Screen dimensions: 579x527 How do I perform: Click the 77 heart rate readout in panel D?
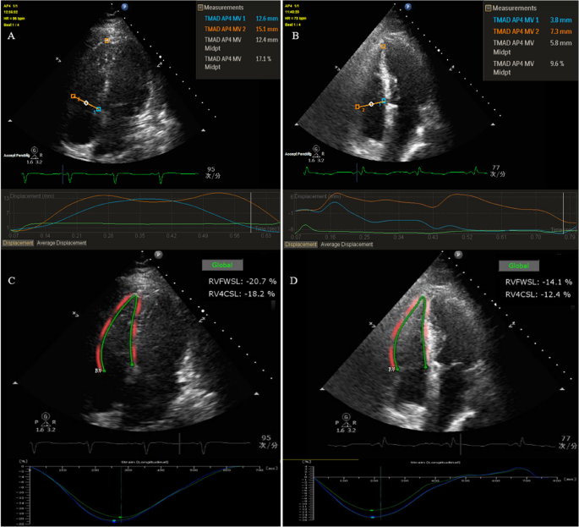point(565,438)
